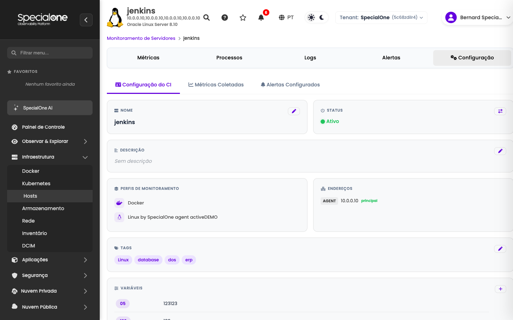The width and height of the screenshot is (513, 320).
Task: Switch to the Métricas tab
Action: [148, 58]
